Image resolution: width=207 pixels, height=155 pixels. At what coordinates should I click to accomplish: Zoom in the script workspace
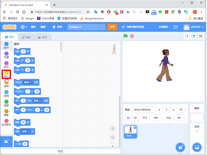pyautogui.click(x=113, y=129)
